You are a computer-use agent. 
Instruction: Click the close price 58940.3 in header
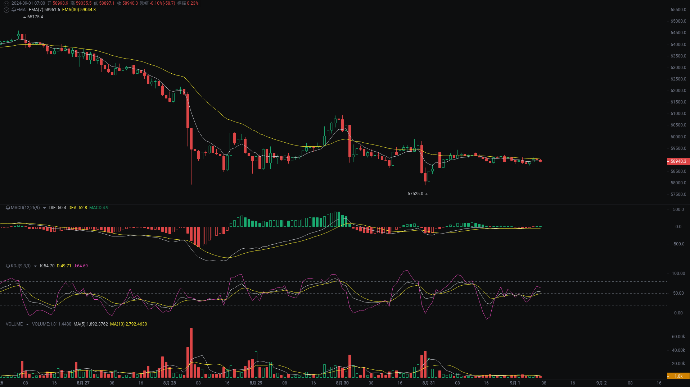point(130,3)
